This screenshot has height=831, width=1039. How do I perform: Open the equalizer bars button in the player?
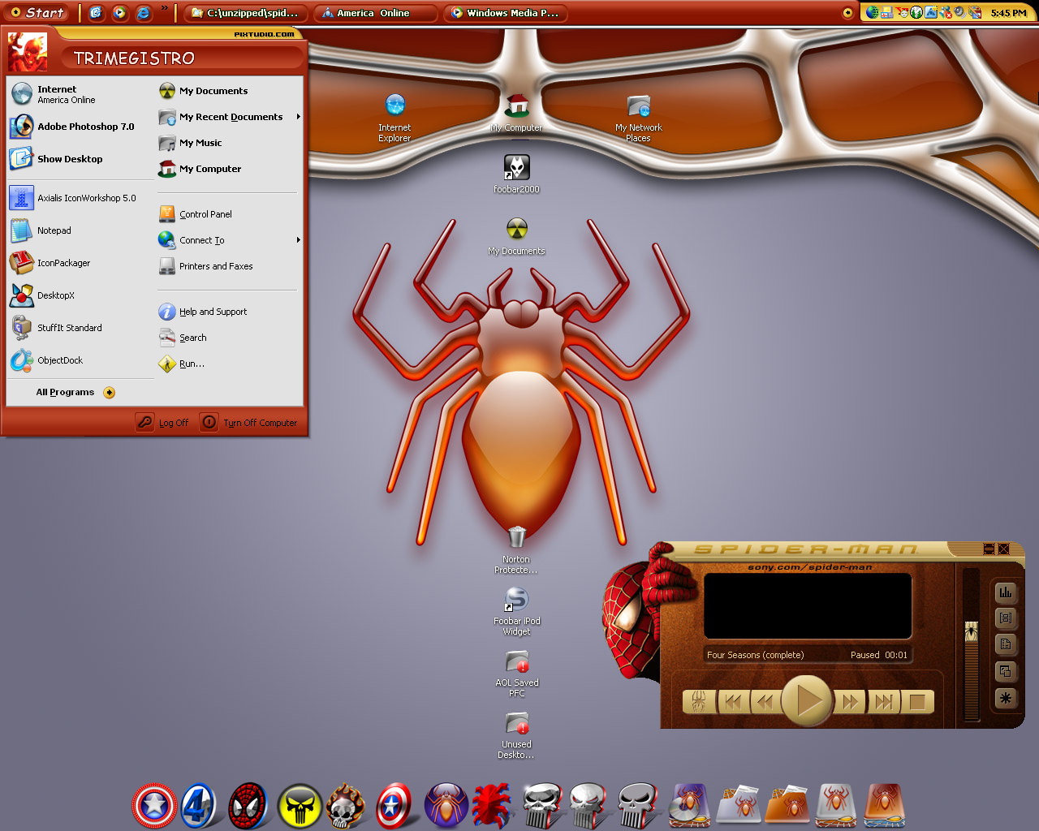click(x=1006, y=592)
